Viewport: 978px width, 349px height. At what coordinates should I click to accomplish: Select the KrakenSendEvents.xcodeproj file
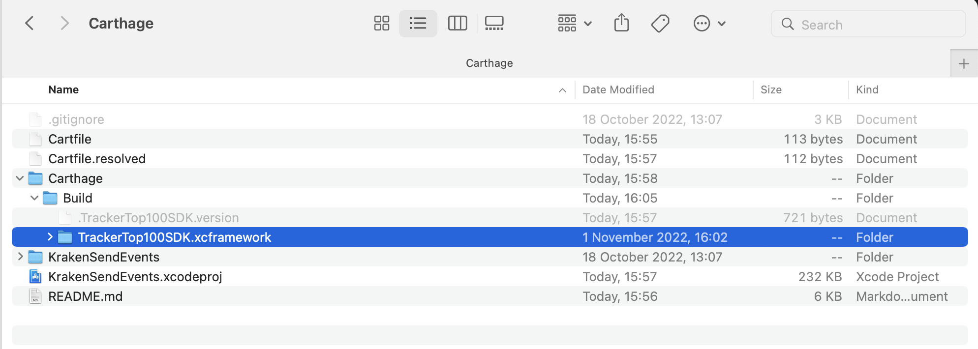[135, 277]
